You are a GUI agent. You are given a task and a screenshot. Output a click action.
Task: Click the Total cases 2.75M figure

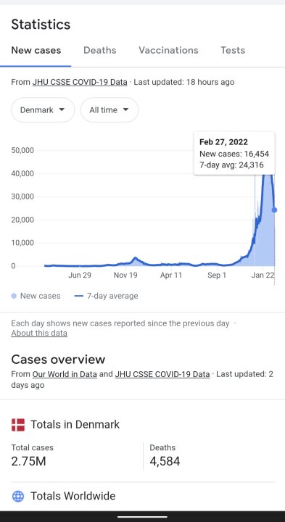[28, 461]
